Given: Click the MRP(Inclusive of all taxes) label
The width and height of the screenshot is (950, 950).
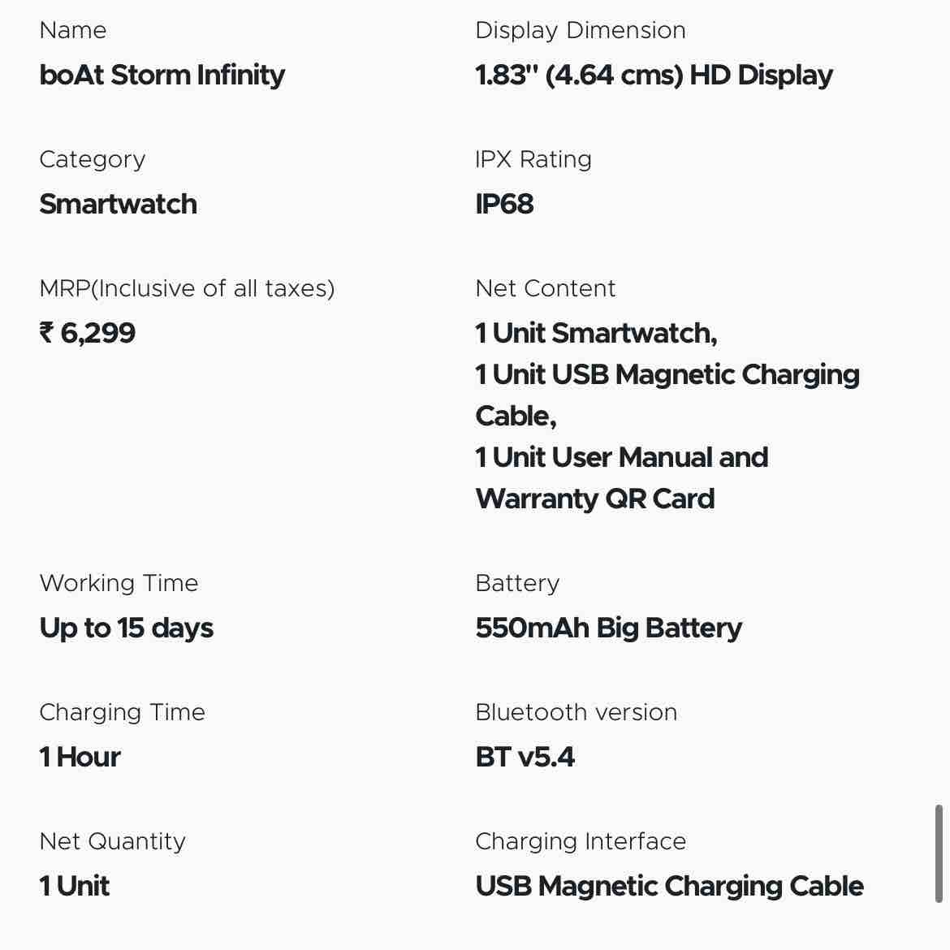Looking at the screenshot, I should coord(187,289).
